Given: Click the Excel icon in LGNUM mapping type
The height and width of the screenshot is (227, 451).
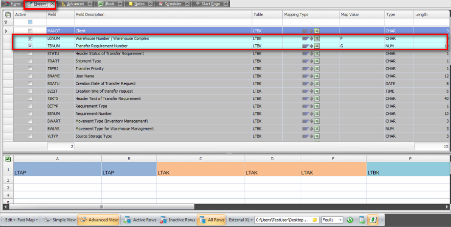Looking at the screenshot, I should click(x=317, y=38).
